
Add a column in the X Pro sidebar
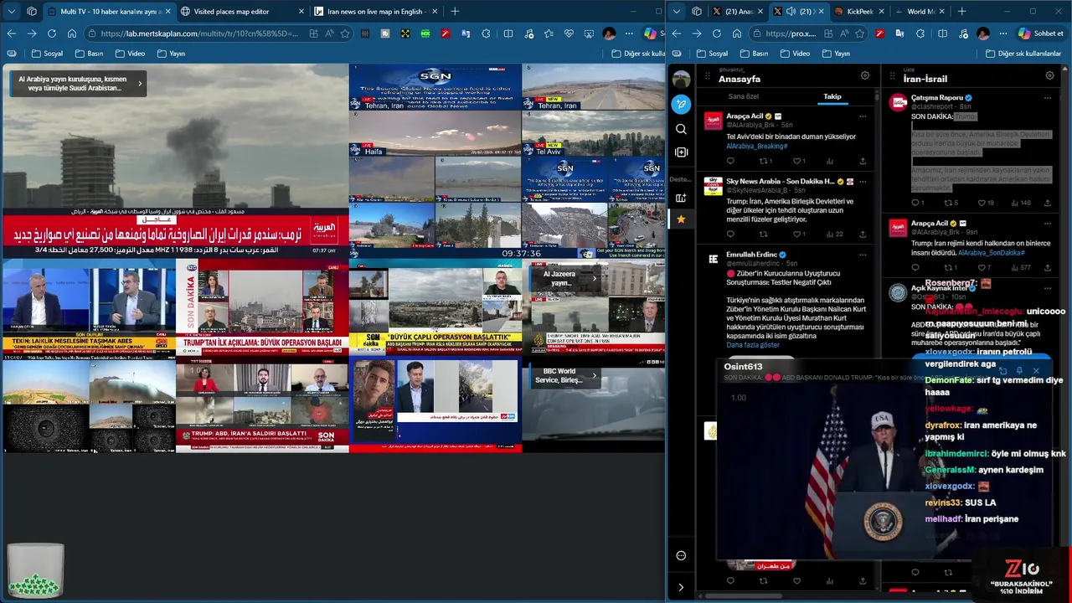681,152
